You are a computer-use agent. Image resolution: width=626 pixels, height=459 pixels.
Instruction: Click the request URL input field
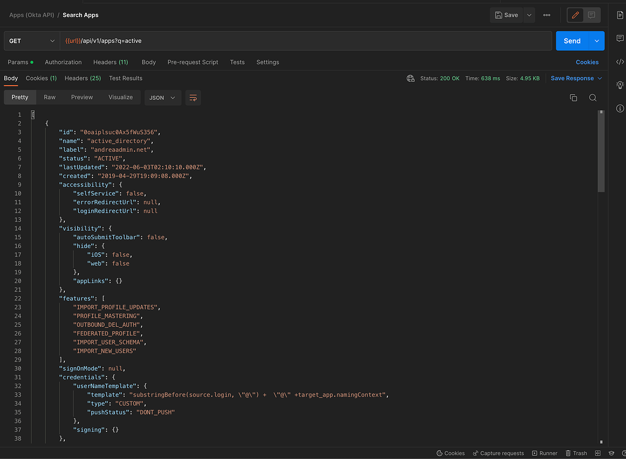tap(306, 41)
